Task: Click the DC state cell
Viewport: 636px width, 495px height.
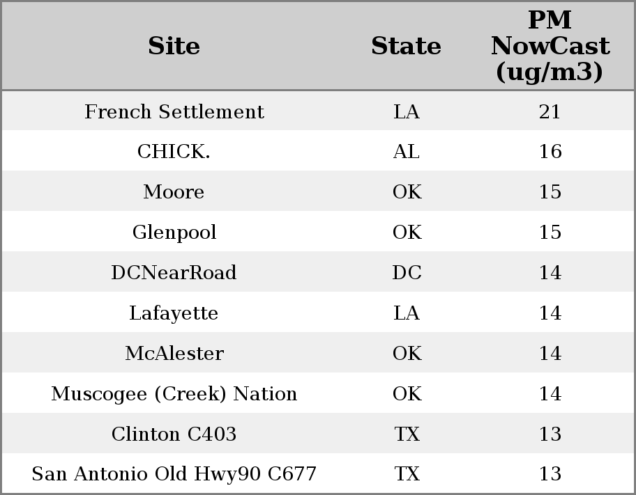Action: pos(406,272)
